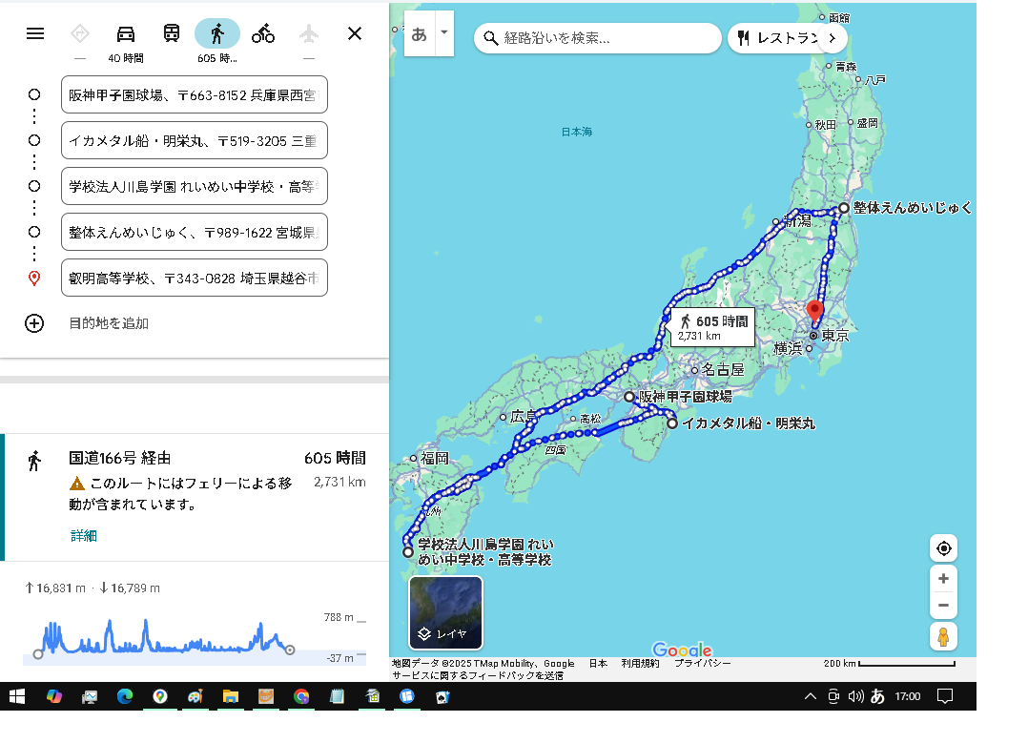The height and width of the screenshot is (743, 1028).
Task: Click the れいめい中学校 waypoint marker
Action: pos(408,552)
